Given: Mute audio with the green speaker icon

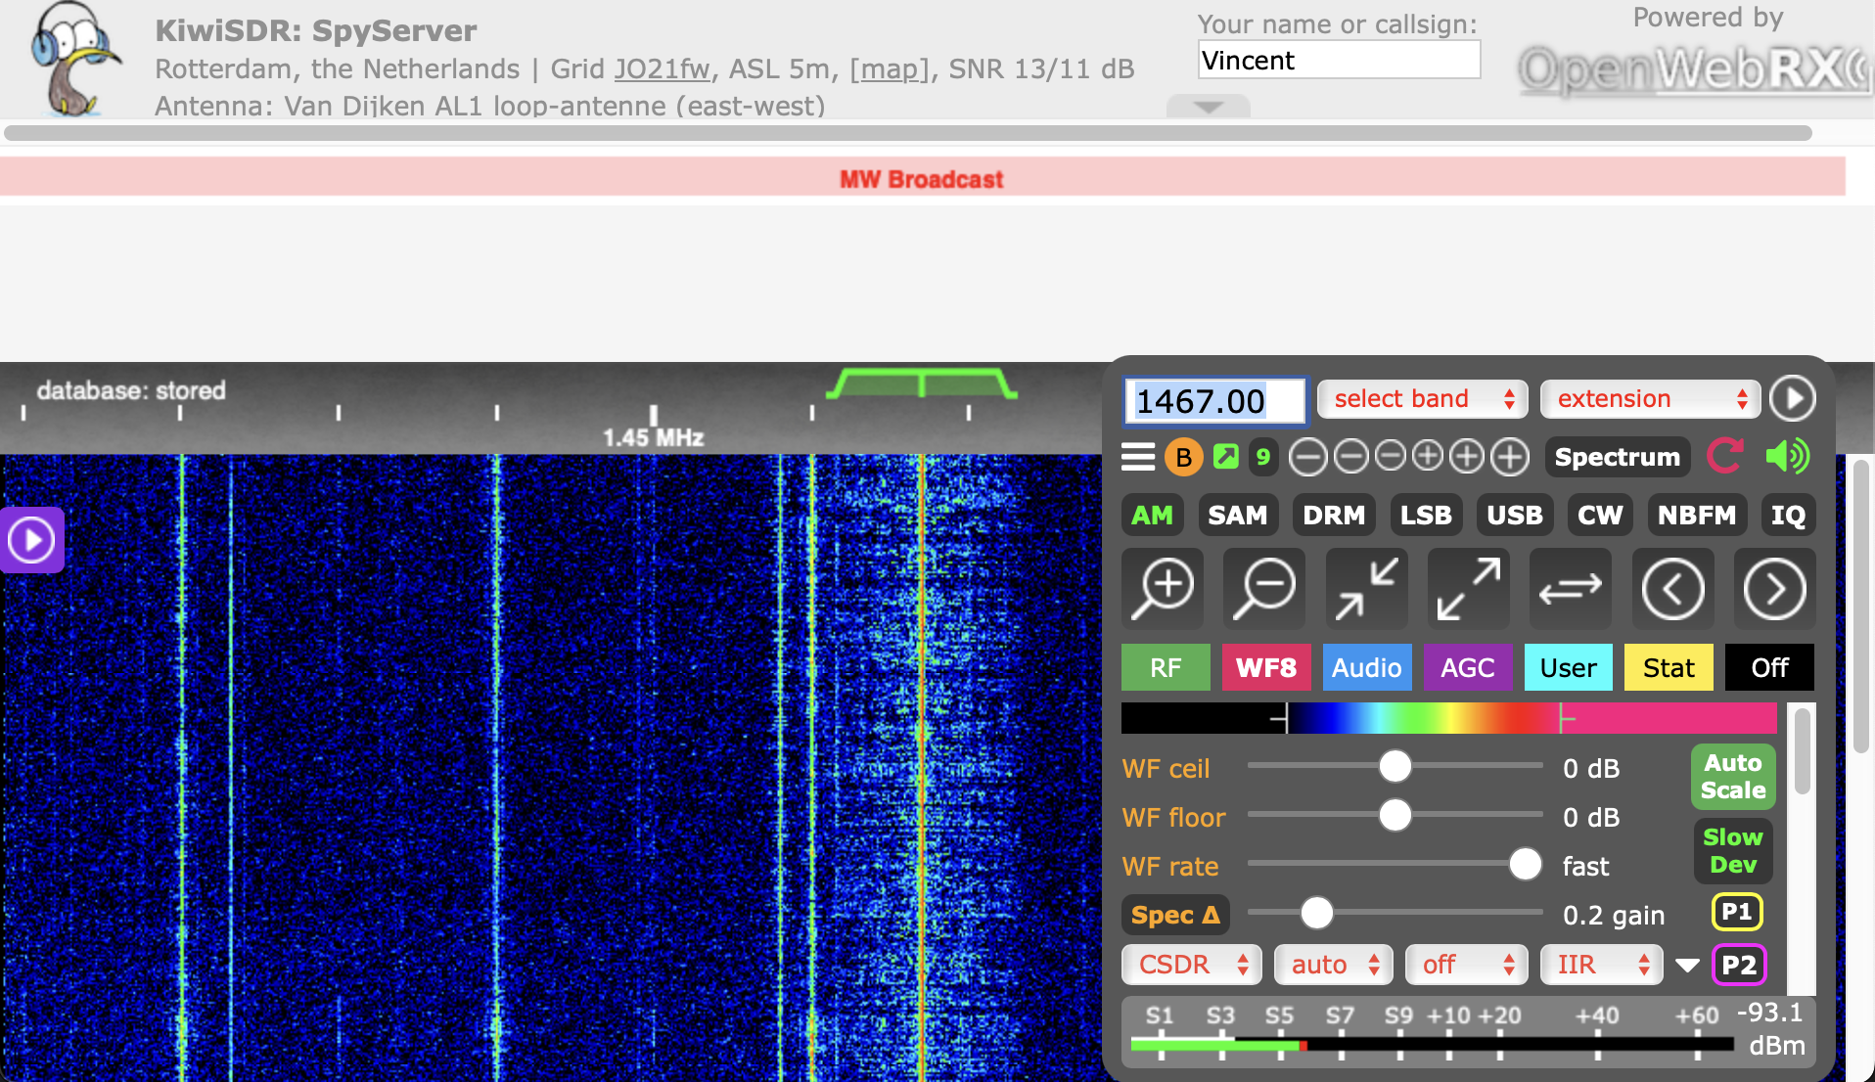Looking at the screenshot, I should point(1787,457).
